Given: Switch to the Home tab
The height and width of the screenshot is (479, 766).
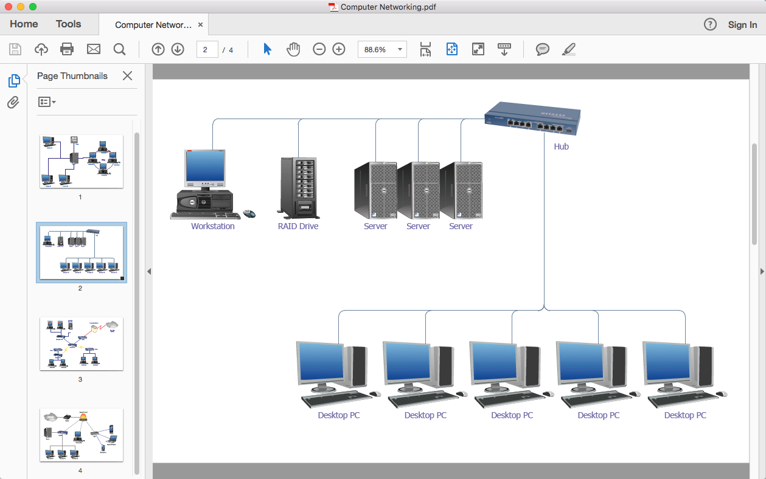Looking at the screenshot, I should (24, 24).
